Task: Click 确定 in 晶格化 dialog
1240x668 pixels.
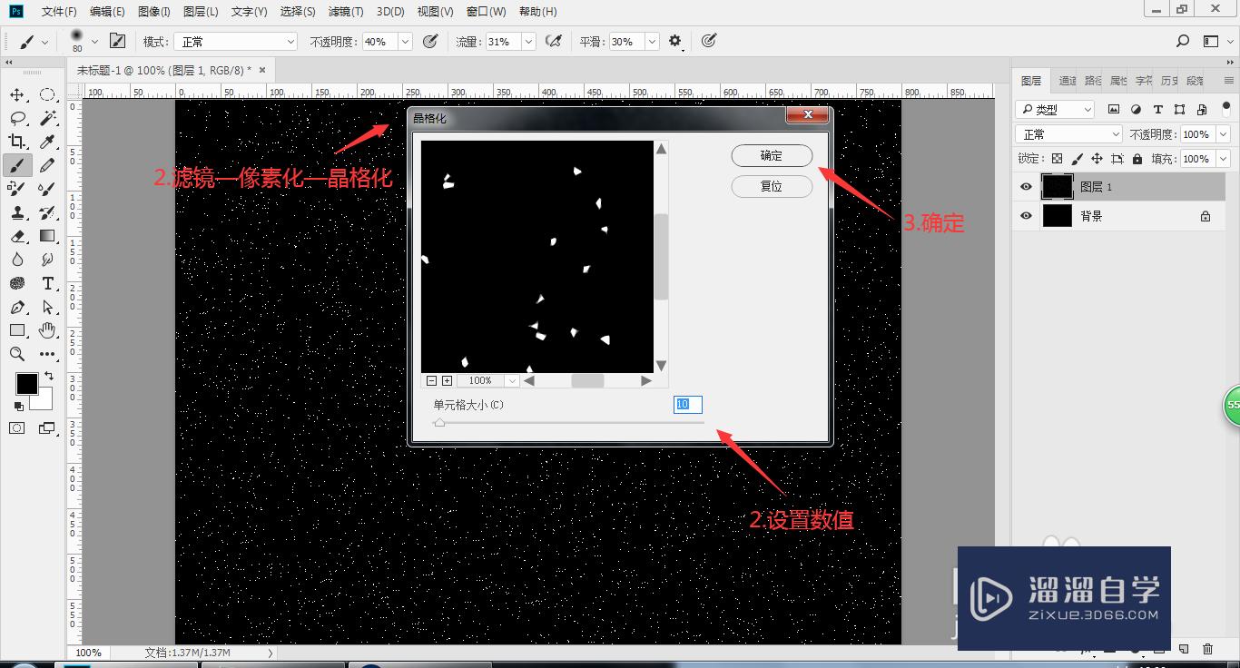Action: [772, 156]
